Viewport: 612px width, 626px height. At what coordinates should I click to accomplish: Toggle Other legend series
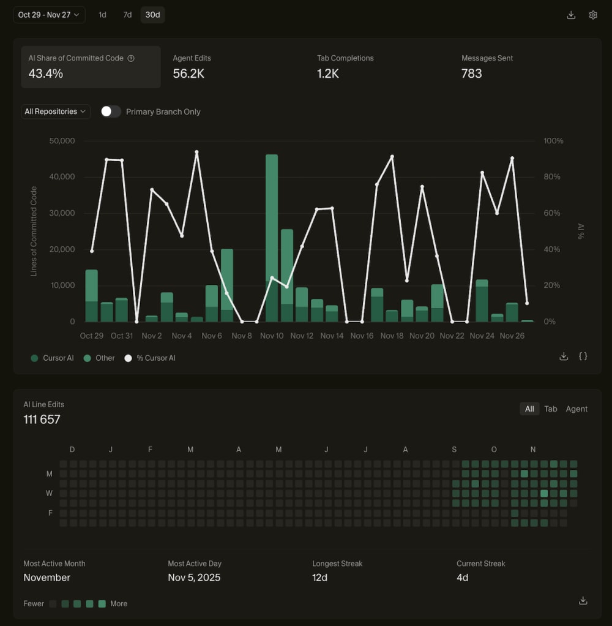point(99,358)
